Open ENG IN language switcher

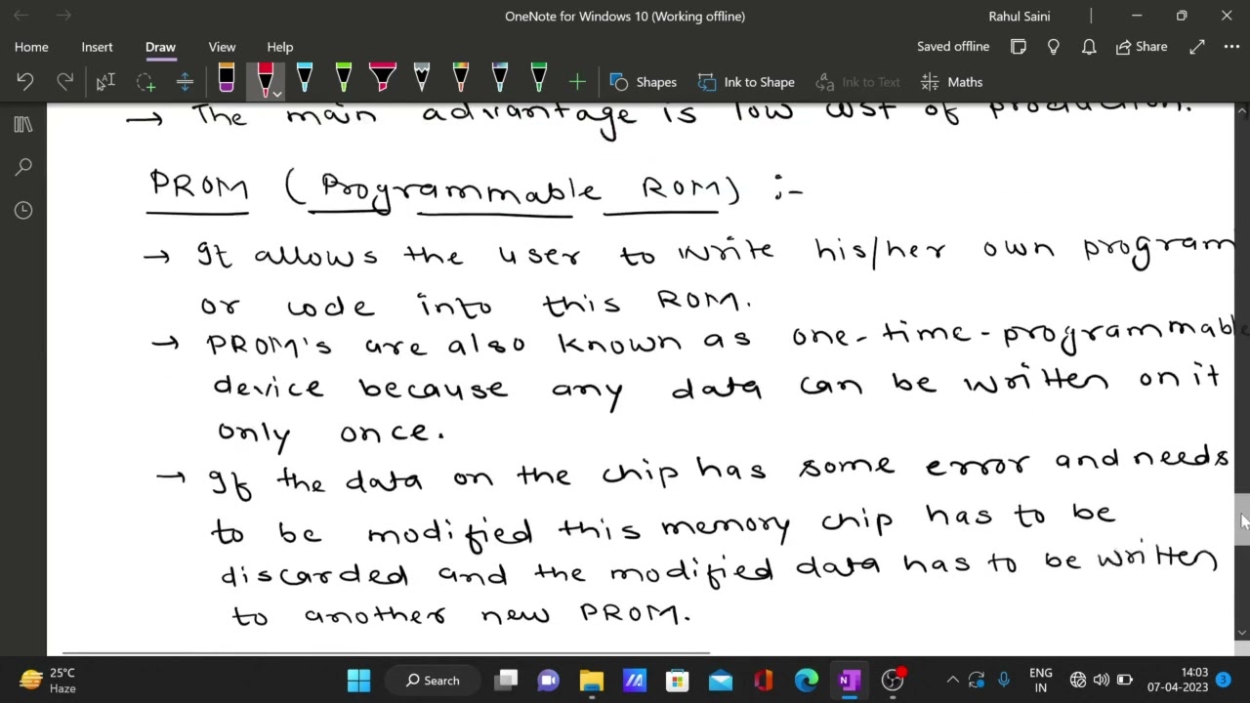pyautogui.click(x=1041, y=681)
